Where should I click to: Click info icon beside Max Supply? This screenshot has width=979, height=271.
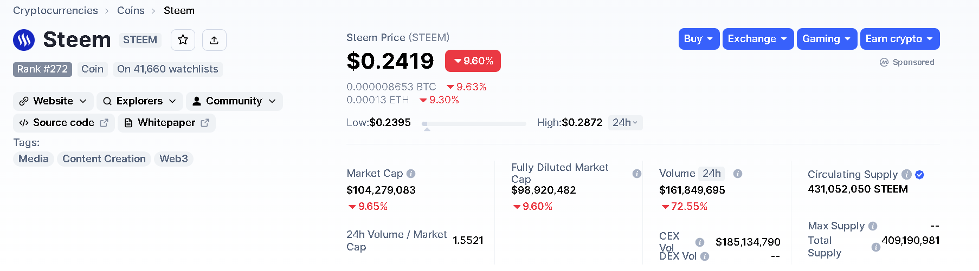(x=873, y=226)
